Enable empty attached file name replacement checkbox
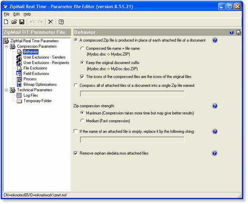The height and width of the screenshot is (204, 248). tap(76, 131)
